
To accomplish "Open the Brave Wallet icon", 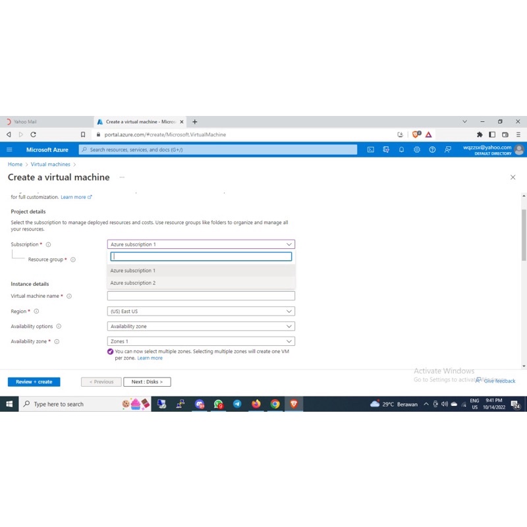I will pos(505,134).
